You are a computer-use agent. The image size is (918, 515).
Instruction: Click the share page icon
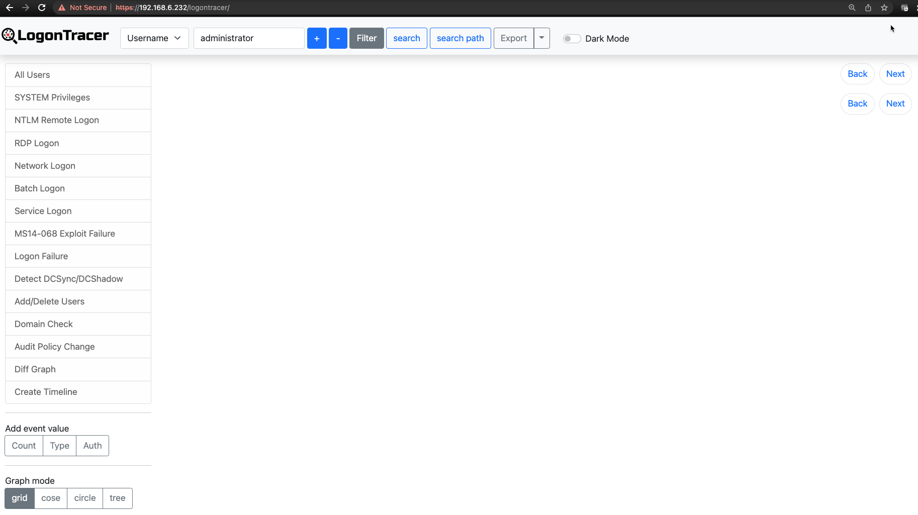[x=868, y=8]
